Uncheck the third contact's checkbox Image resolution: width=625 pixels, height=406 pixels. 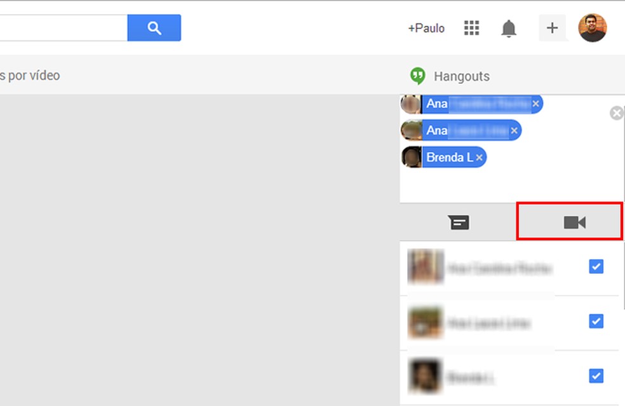point(596,376)
